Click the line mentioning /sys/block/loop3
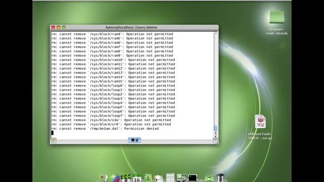 click(x=113, y=99)
